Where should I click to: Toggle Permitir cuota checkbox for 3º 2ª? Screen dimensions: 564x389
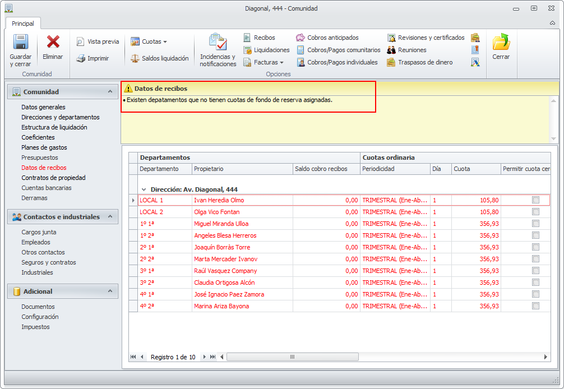tap(535, 283)
